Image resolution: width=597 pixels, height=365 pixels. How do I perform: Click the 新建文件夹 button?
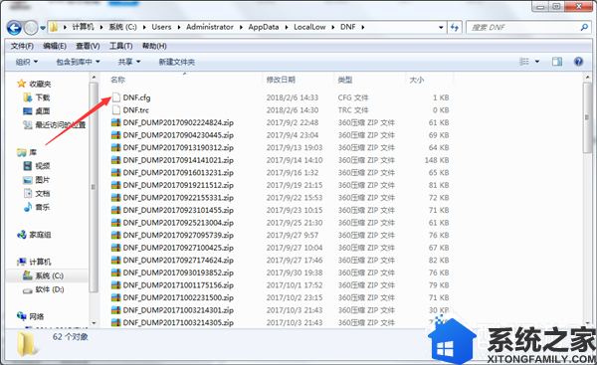coord(177,62)
